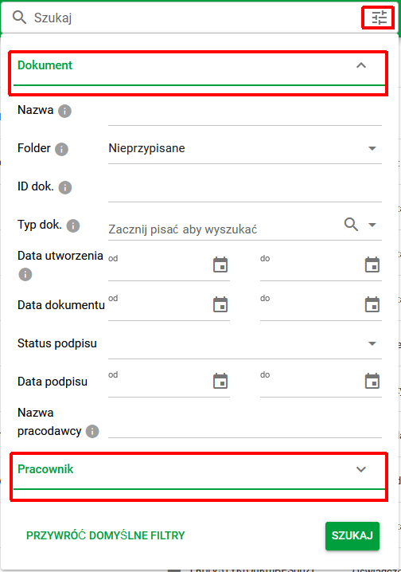The height and width of the screenshot is (572, 401).
Task: Expand the Typ dok. dropdown arrow
Action: [x=372, y=225]
